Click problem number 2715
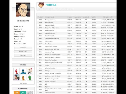The image size is (126, 94). point(41,79)
